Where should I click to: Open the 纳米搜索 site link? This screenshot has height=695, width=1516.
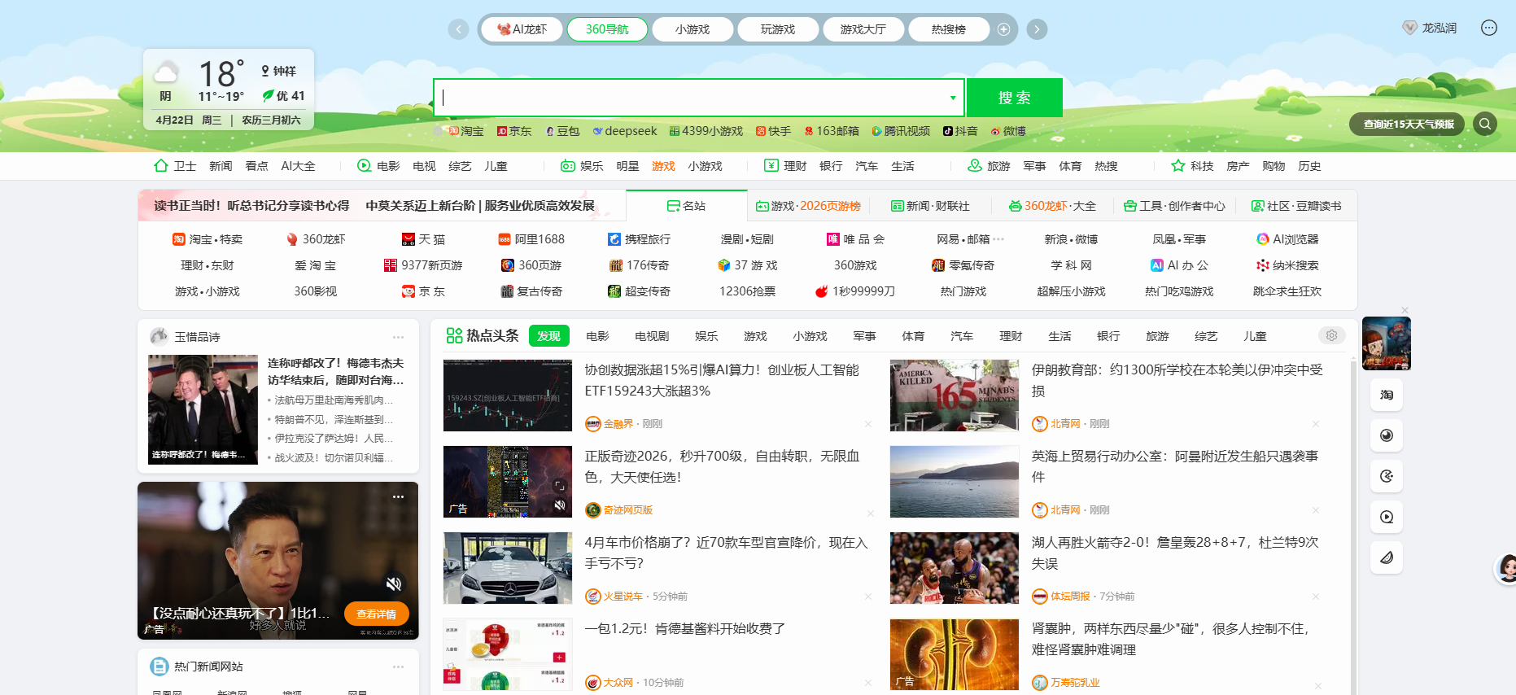pyautogui.click(x=1287, y=265)
